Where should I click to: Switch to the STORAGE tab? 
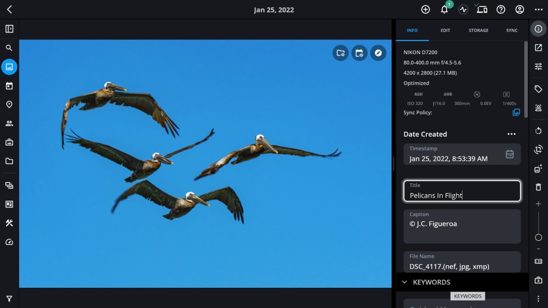coord(478,30)
